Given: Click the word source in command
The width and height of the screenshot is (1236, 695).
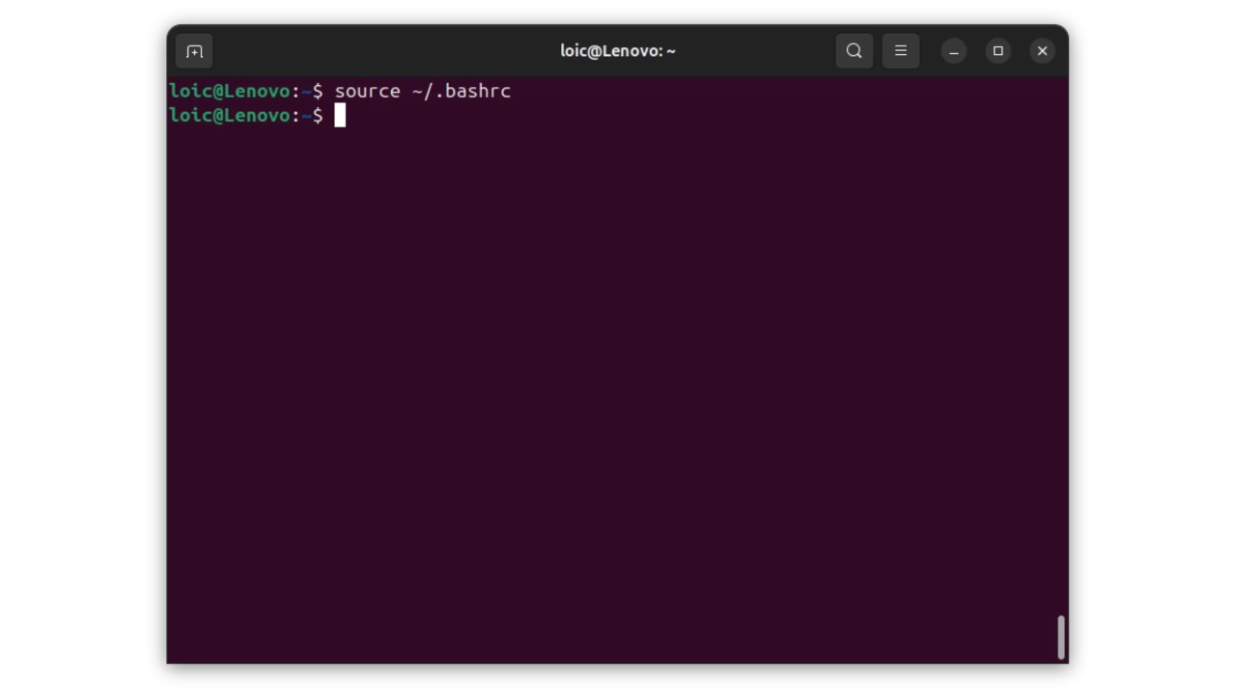Looking at the screenshot, I should [x=367, y=92].
